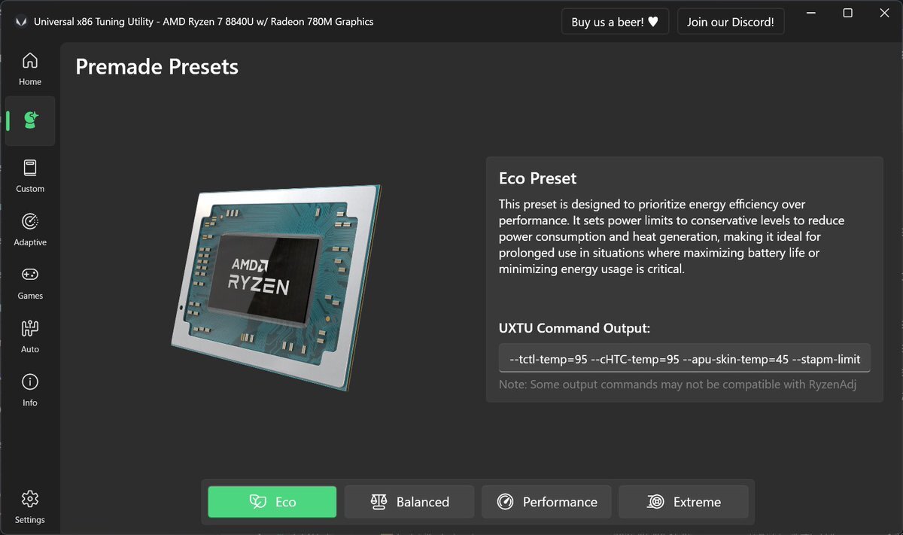
Task: Click the RyzenAdj compatibility note text
Action: pos(678,385)
